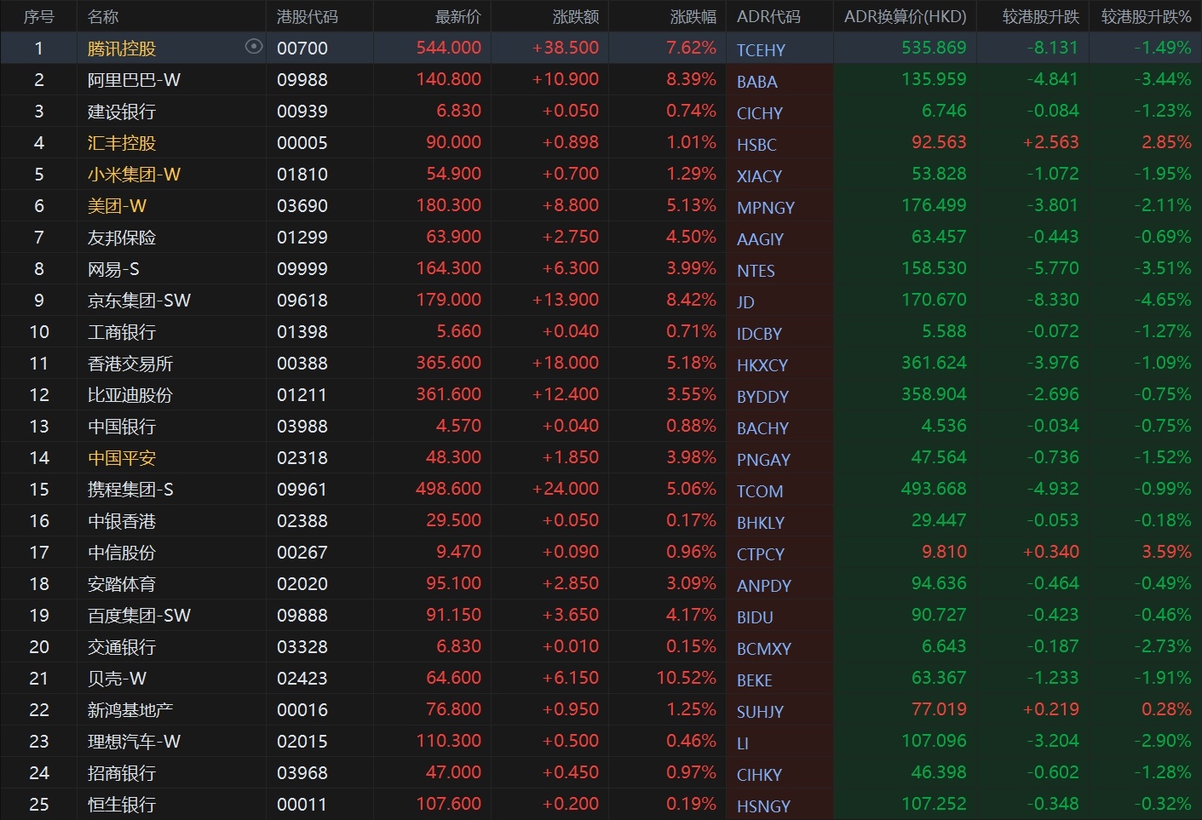Screen dimensions: 1202x820
Task: Click the 港股代码 column header
Action: (307, 17)
